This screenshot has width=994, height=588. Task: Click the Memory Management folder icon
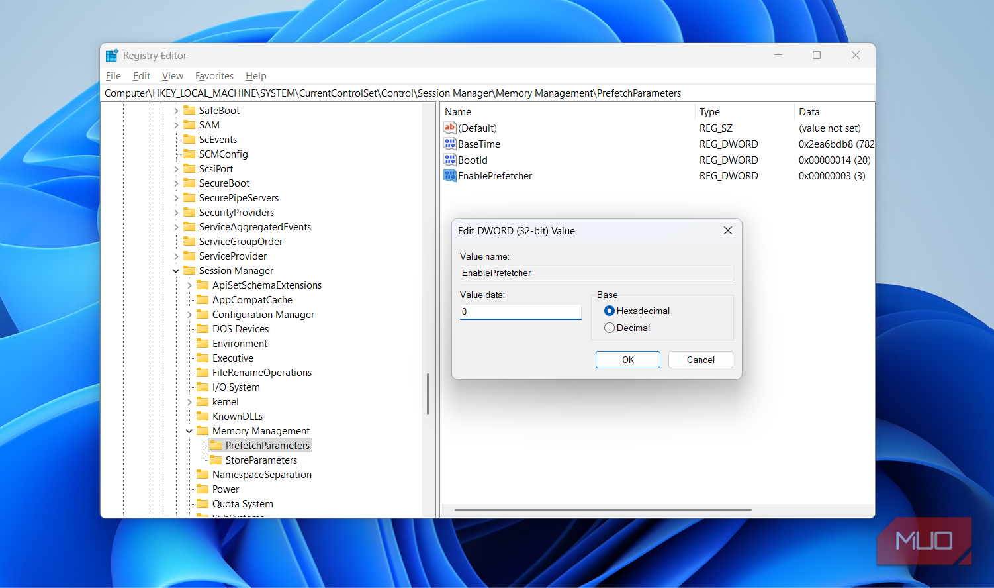tap(203, 430)
